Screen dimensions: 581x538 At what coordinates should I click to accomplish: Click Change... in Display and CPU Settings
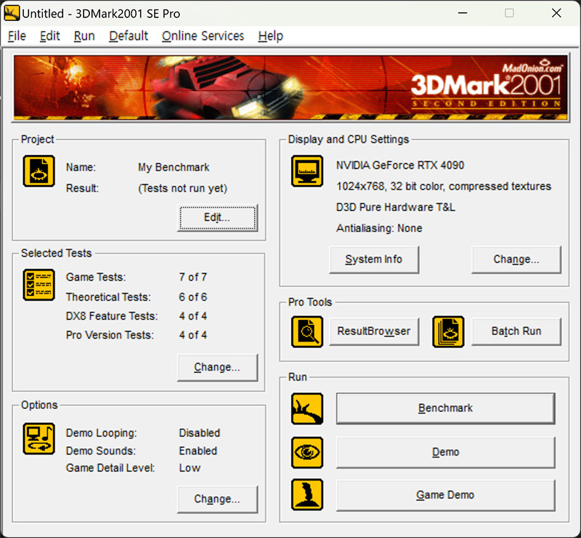516,260
